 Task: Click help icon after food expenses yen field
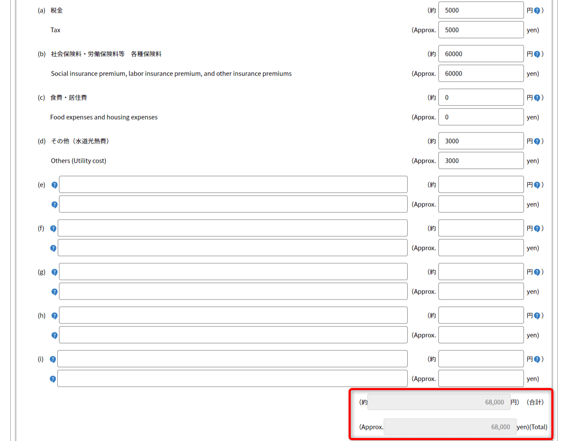pyautogui.click(x=537, y=98)
